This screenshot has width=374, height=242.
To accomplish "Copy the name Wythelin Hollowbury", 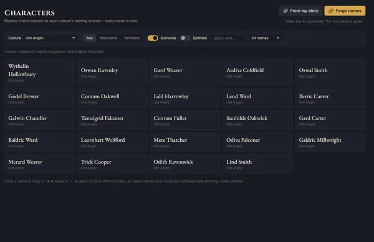I will pyautogui.click(x=22, y=70).
